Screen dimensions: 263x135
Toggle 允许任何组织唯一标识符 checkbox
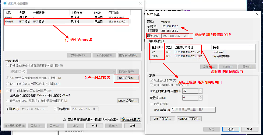152,85
